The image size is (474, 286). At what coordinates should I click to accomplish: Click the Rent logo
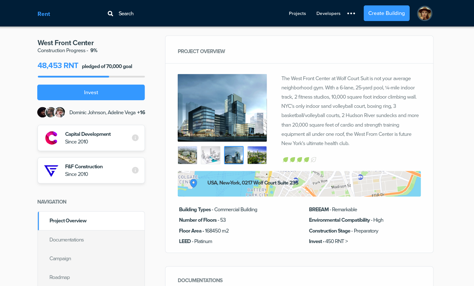tap(44, 14)
